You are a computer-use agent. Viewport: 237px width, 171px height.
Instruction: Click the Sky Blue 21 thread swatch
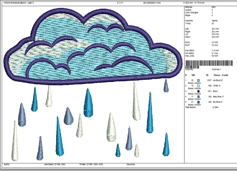[x=199, y=102]
